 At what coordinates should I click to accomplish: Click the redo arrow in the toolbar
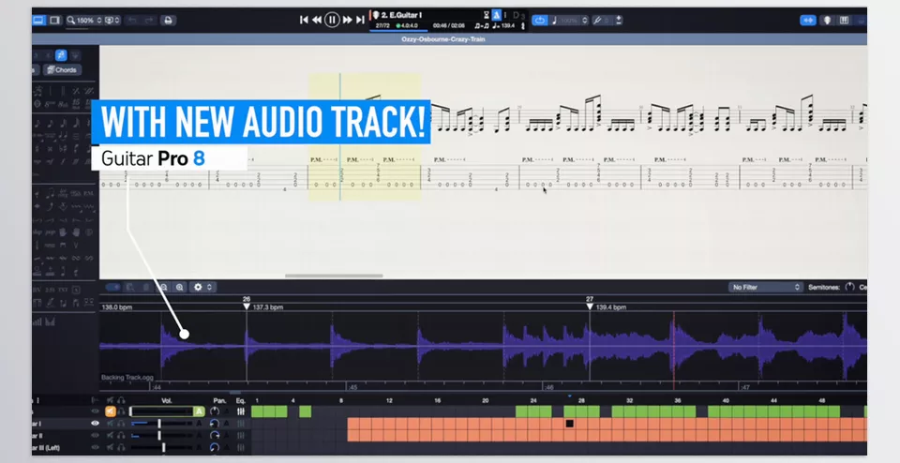tap(149, 20)
